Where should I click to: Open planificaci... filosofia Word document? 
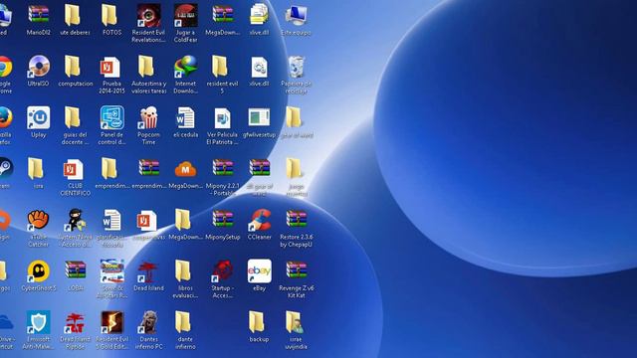tap(111, 220)
